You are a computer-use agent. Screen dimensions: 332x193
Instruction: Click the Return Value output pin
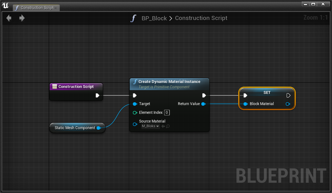[x=204, y=104]
